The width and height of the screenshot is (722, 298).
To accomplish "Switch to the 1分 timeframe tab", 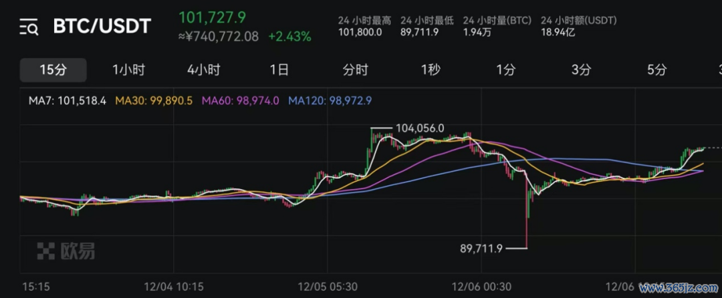I will (505, 70).
